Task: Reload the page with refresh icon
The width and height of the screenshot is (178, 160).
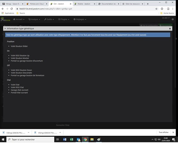Action: [12, 9]
